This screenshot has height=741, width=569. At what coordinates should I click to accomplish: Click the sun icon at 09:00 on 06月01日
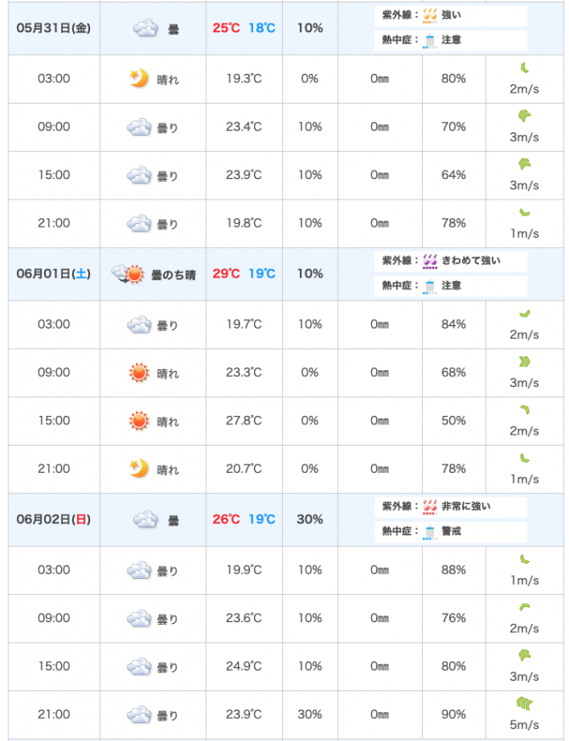(x=139, y=373)
